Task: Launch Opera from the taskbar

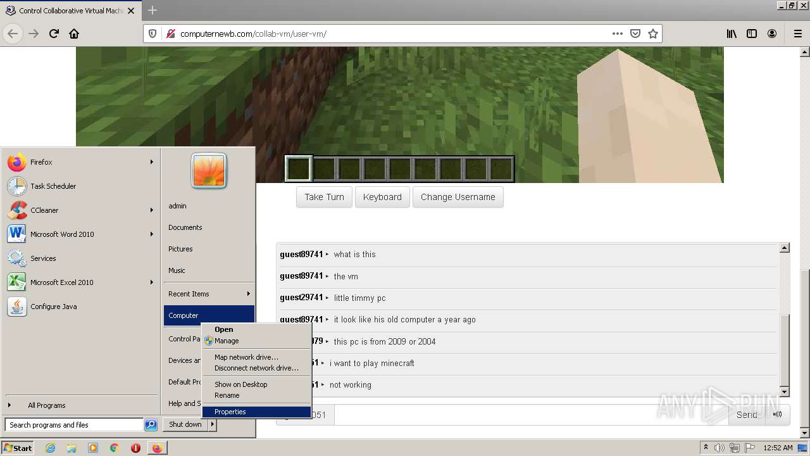Action: (x=135, y=448)
